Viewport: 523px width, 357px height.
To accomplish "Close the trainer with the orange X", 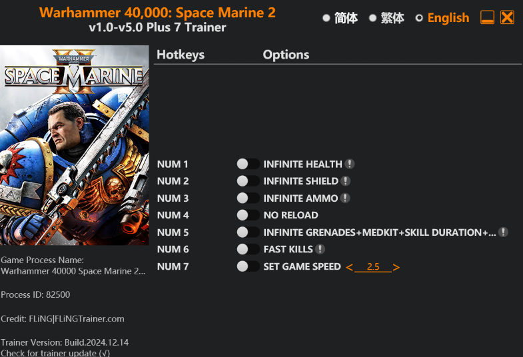I will coord(507,18).
